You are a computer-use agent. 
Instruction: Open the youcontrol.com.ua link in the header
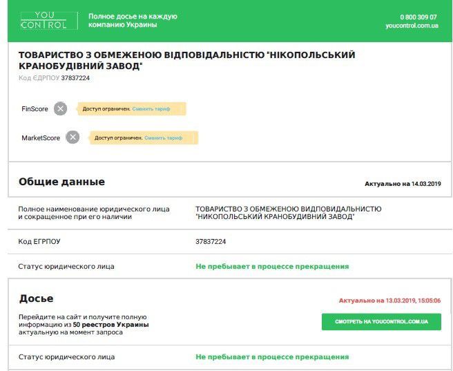tap(412, 26)
